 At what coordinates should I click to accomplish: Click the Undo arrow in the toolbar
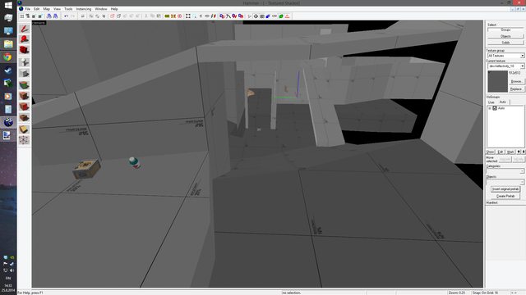[66, 16]
